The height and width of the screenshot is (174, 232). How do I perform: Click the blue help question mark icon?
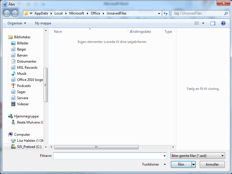[x=223, y=23]
